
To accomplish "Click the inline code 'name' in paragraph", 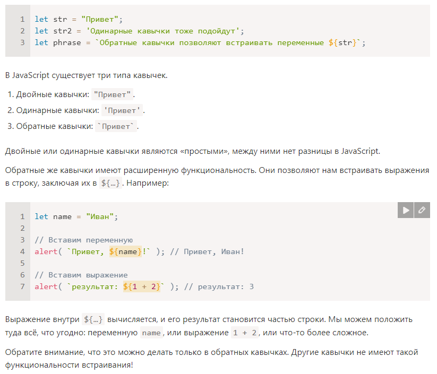I will click(151, 333).
